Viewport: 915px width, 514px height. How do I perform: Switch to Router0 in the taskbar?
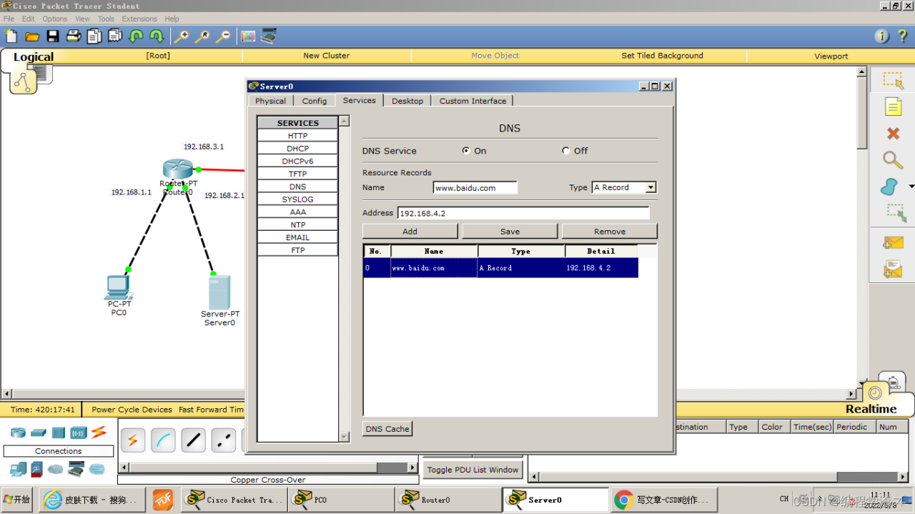tap(435, 500)
